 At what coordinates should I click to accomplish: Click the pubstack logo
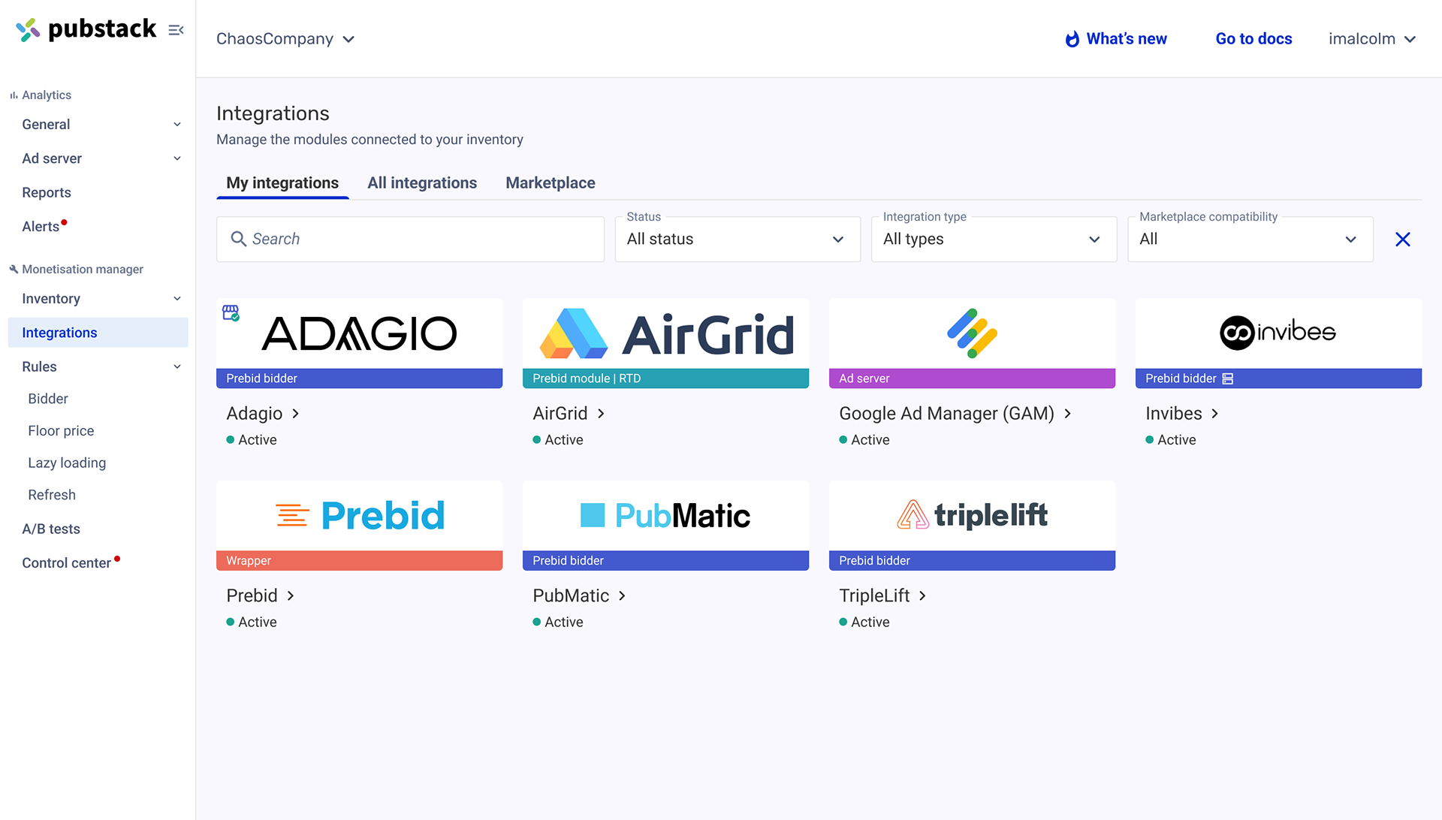tap(86, 29)
